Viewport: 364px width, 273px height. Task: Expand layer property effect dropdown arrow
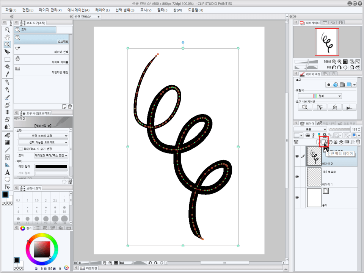(x=354, y=85)
